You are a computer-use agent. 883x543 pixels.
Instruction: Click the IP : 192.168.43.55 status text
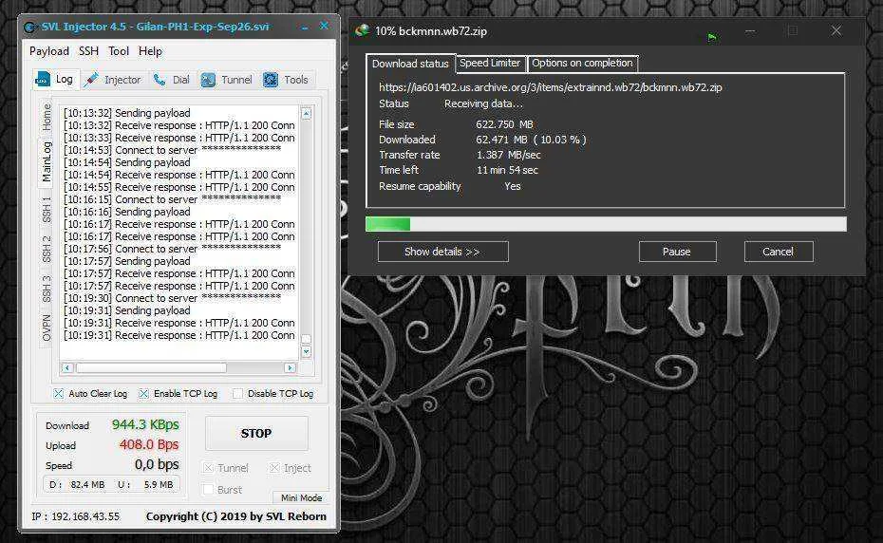point(75,516)
